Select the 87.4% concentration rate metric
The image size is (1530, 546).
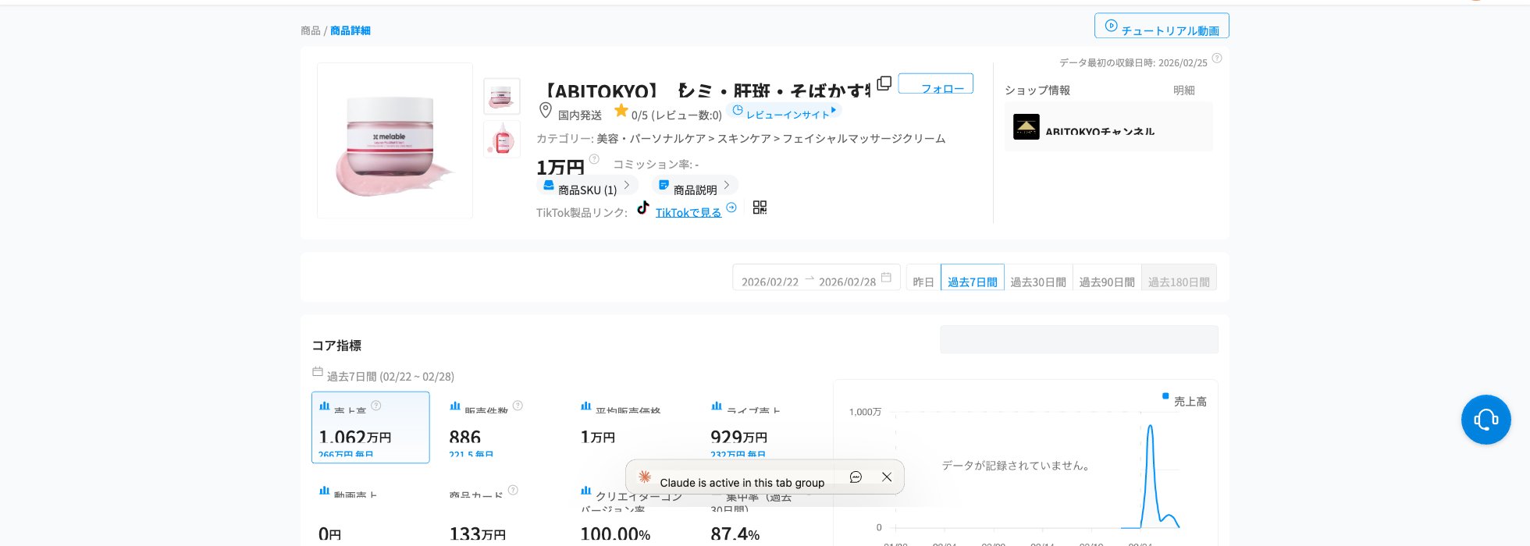[x=763, y=512]
